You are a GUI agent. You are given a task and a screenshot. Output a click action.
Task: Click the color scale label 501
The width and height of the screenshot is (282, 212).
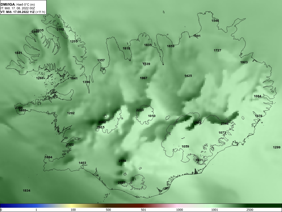pos(144,210)
